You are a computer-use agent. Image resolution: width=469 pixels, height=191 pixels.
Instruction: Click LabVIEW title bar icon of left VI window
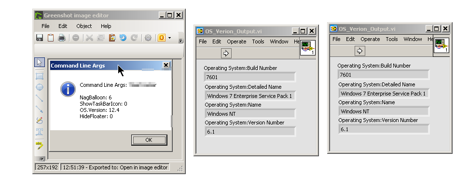200,31
